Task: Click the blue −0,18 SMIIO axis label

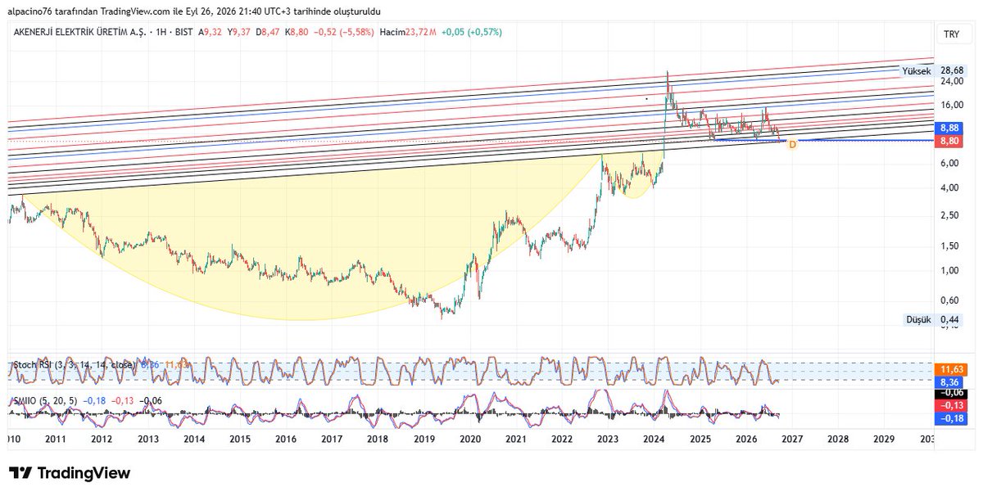Action: tap(950, 418)
